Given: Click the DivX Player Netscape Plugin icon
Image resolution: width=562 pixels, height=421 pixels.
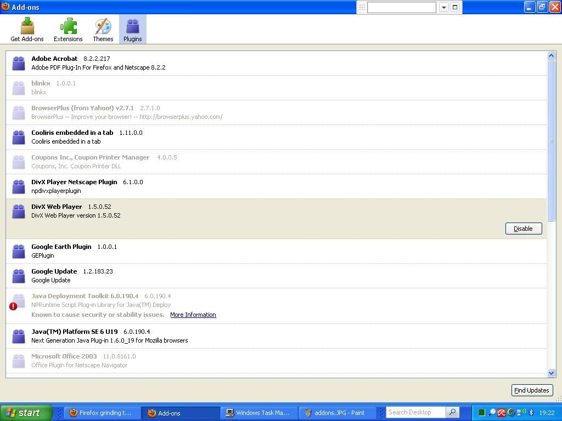Looking at the screenshot, I should (x=19, y=186).
